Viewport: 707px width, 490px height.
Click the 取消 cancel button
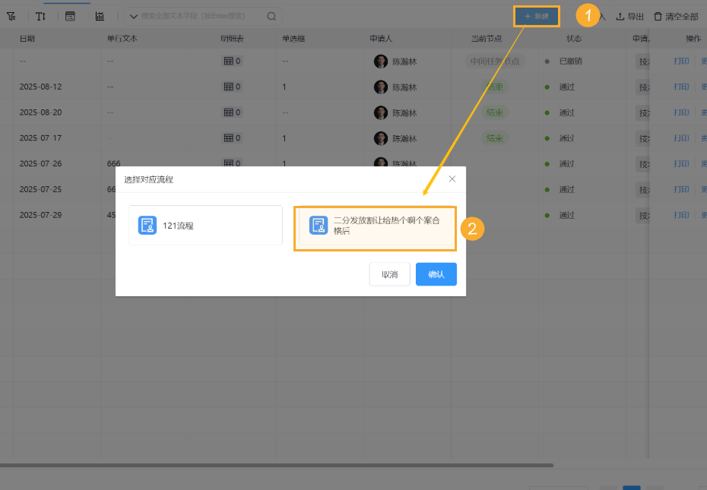click(x=389, y=274)
